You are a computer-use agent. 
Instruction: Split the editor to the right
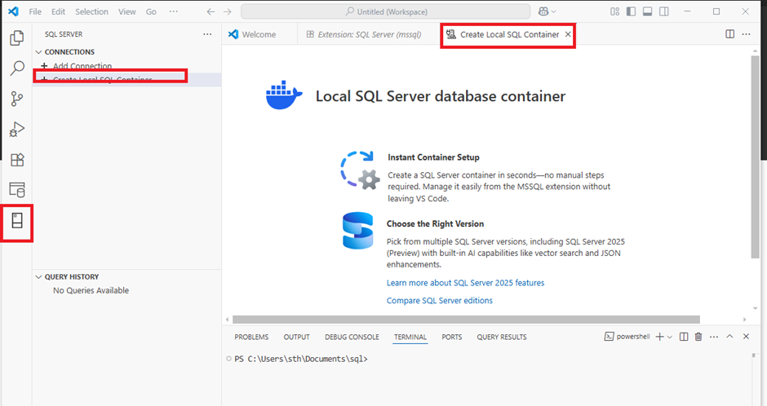click(x=729, y=34)
